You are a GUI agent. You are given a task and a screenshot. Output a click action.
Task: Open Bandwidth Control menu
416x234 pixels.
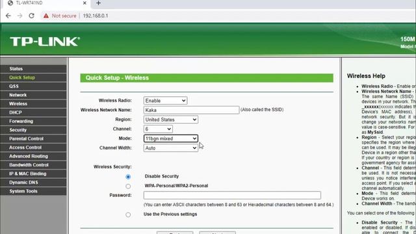[x=33, y=165]
